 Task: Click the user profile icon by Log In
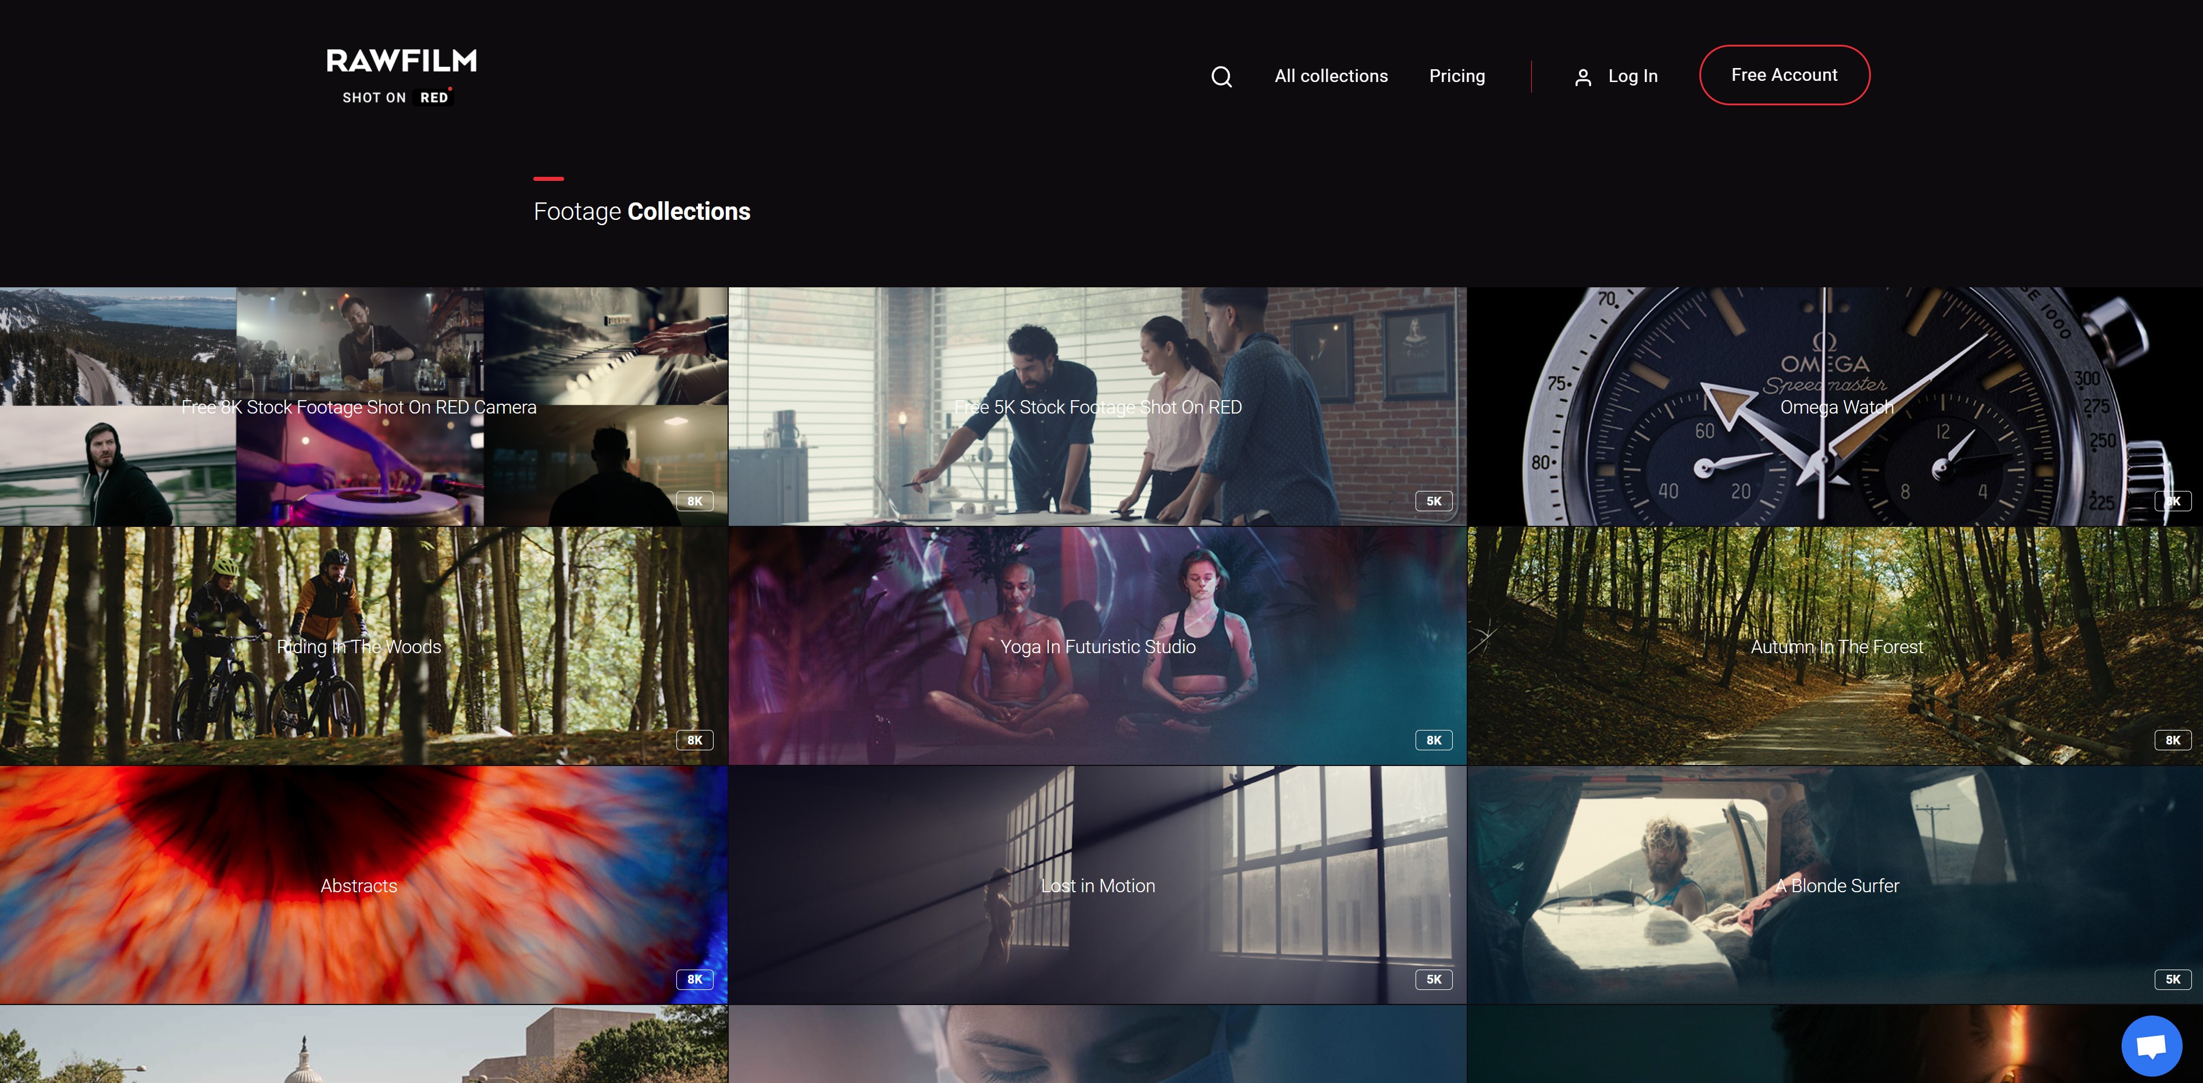[1582, 77]
